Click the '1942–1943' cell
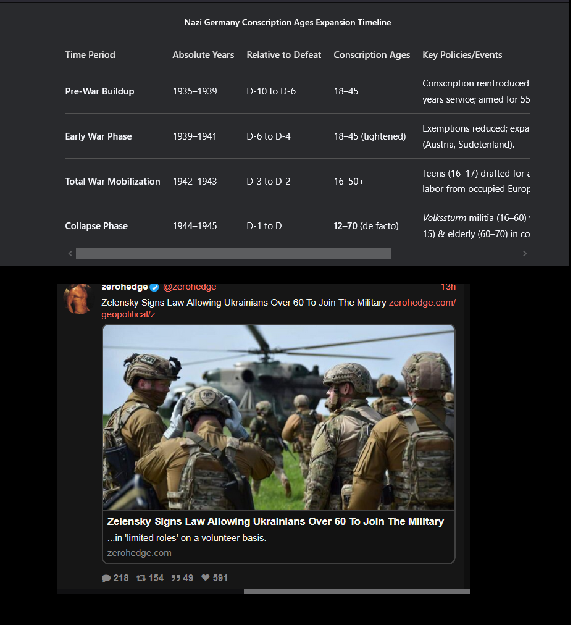Viewport: 573px width, 625px height. 195,182
